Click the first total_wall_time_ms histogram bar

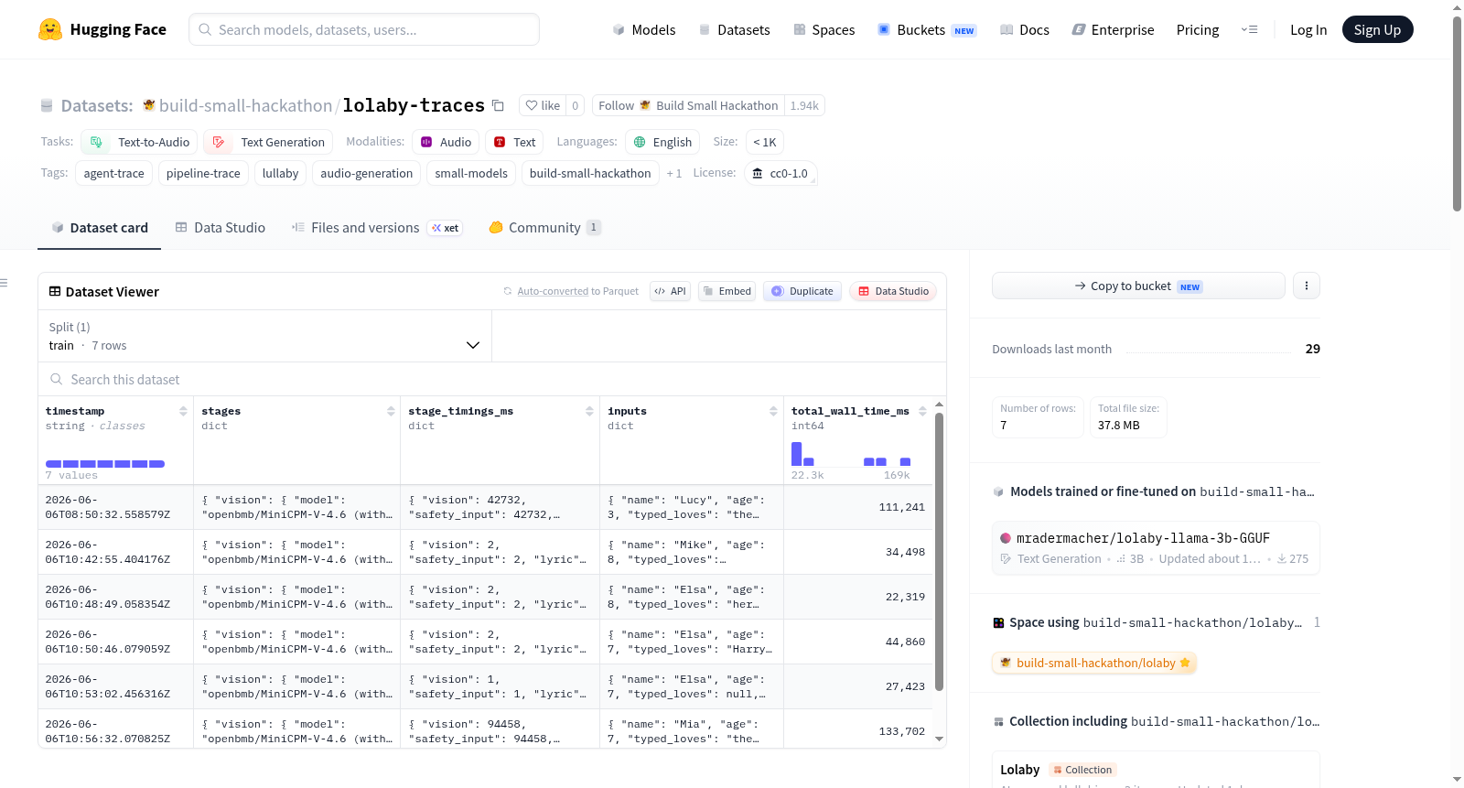(796, 453)
